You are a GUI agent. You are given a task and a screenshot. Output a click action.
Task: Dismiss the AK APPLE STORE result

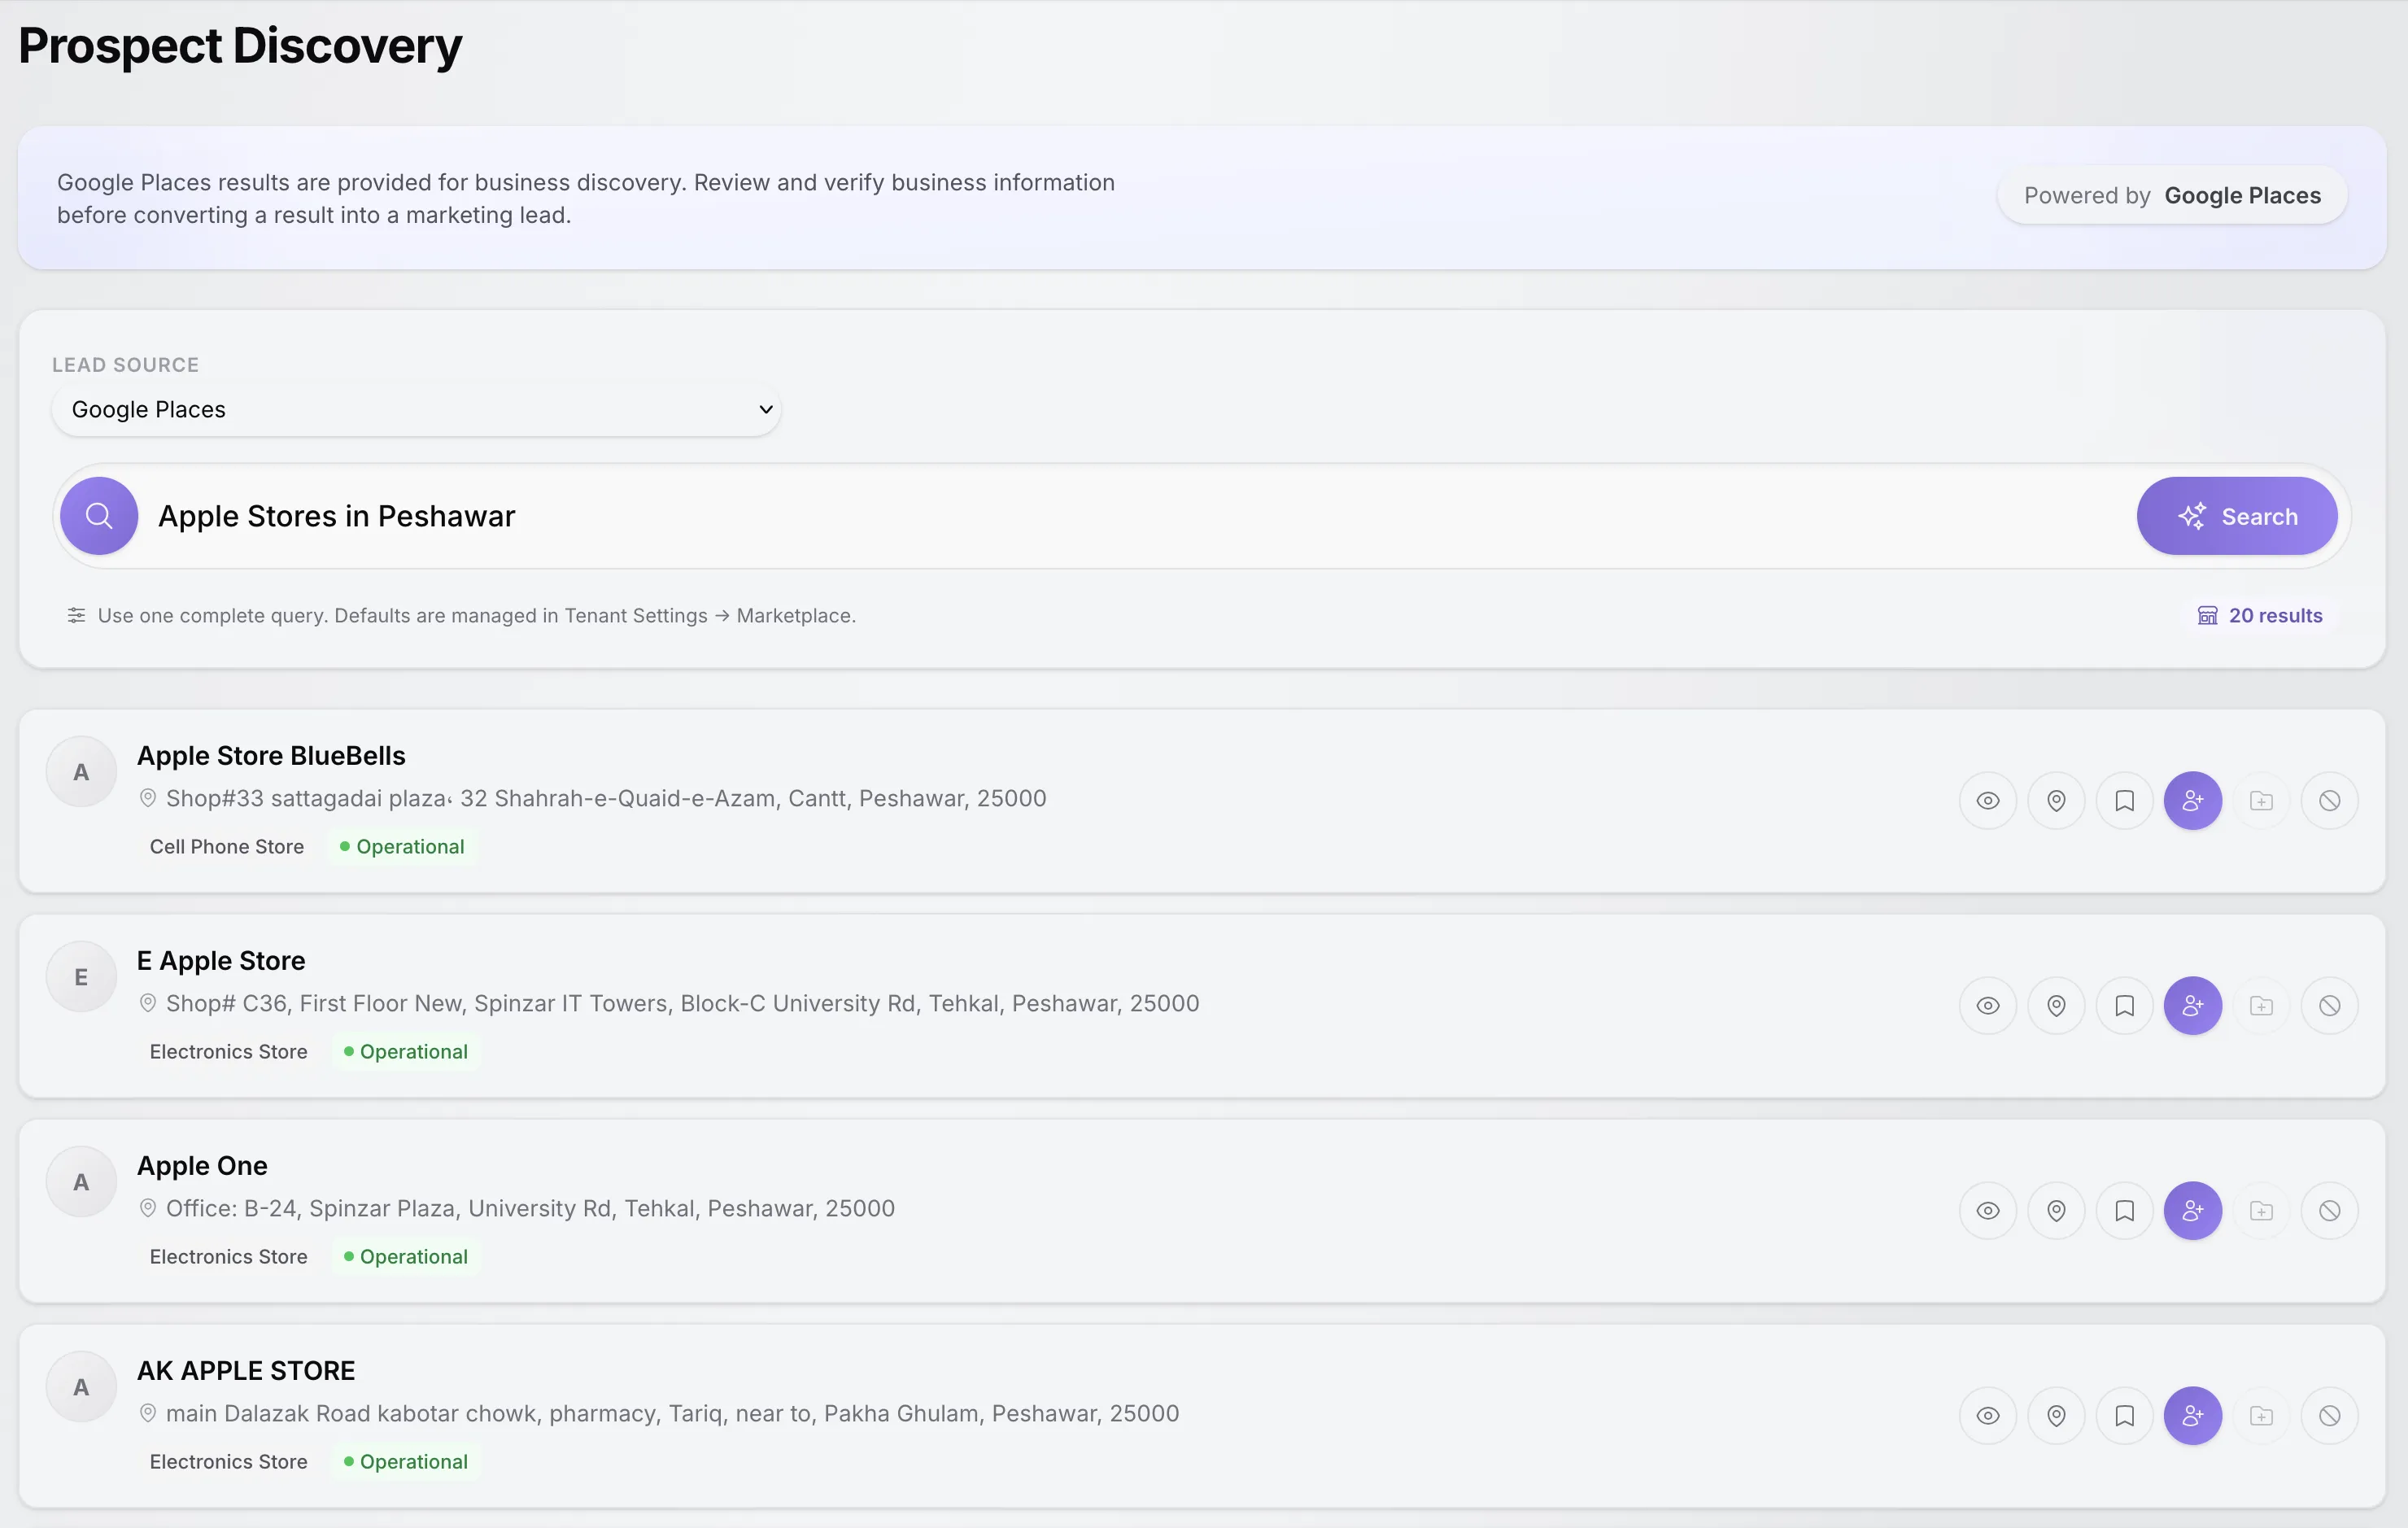pos(2329,1416)
